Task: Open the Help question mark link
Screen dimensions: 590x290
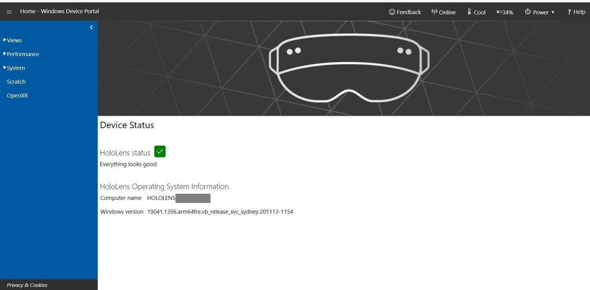Action: 576,12
